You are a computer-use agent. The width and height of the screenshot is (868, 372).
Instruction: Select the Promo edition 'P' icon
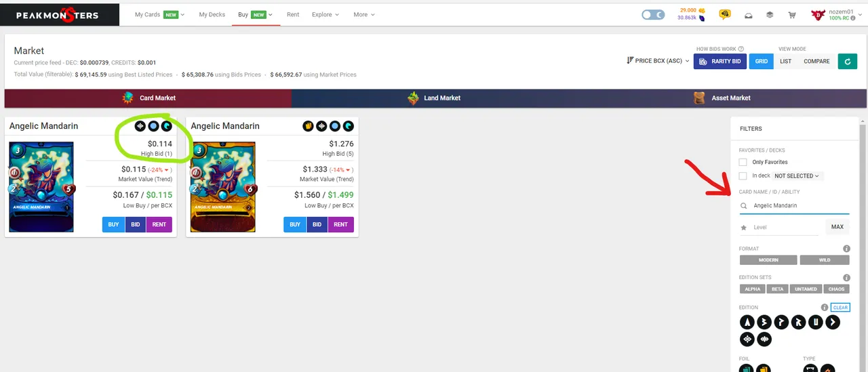coord(781,323)
